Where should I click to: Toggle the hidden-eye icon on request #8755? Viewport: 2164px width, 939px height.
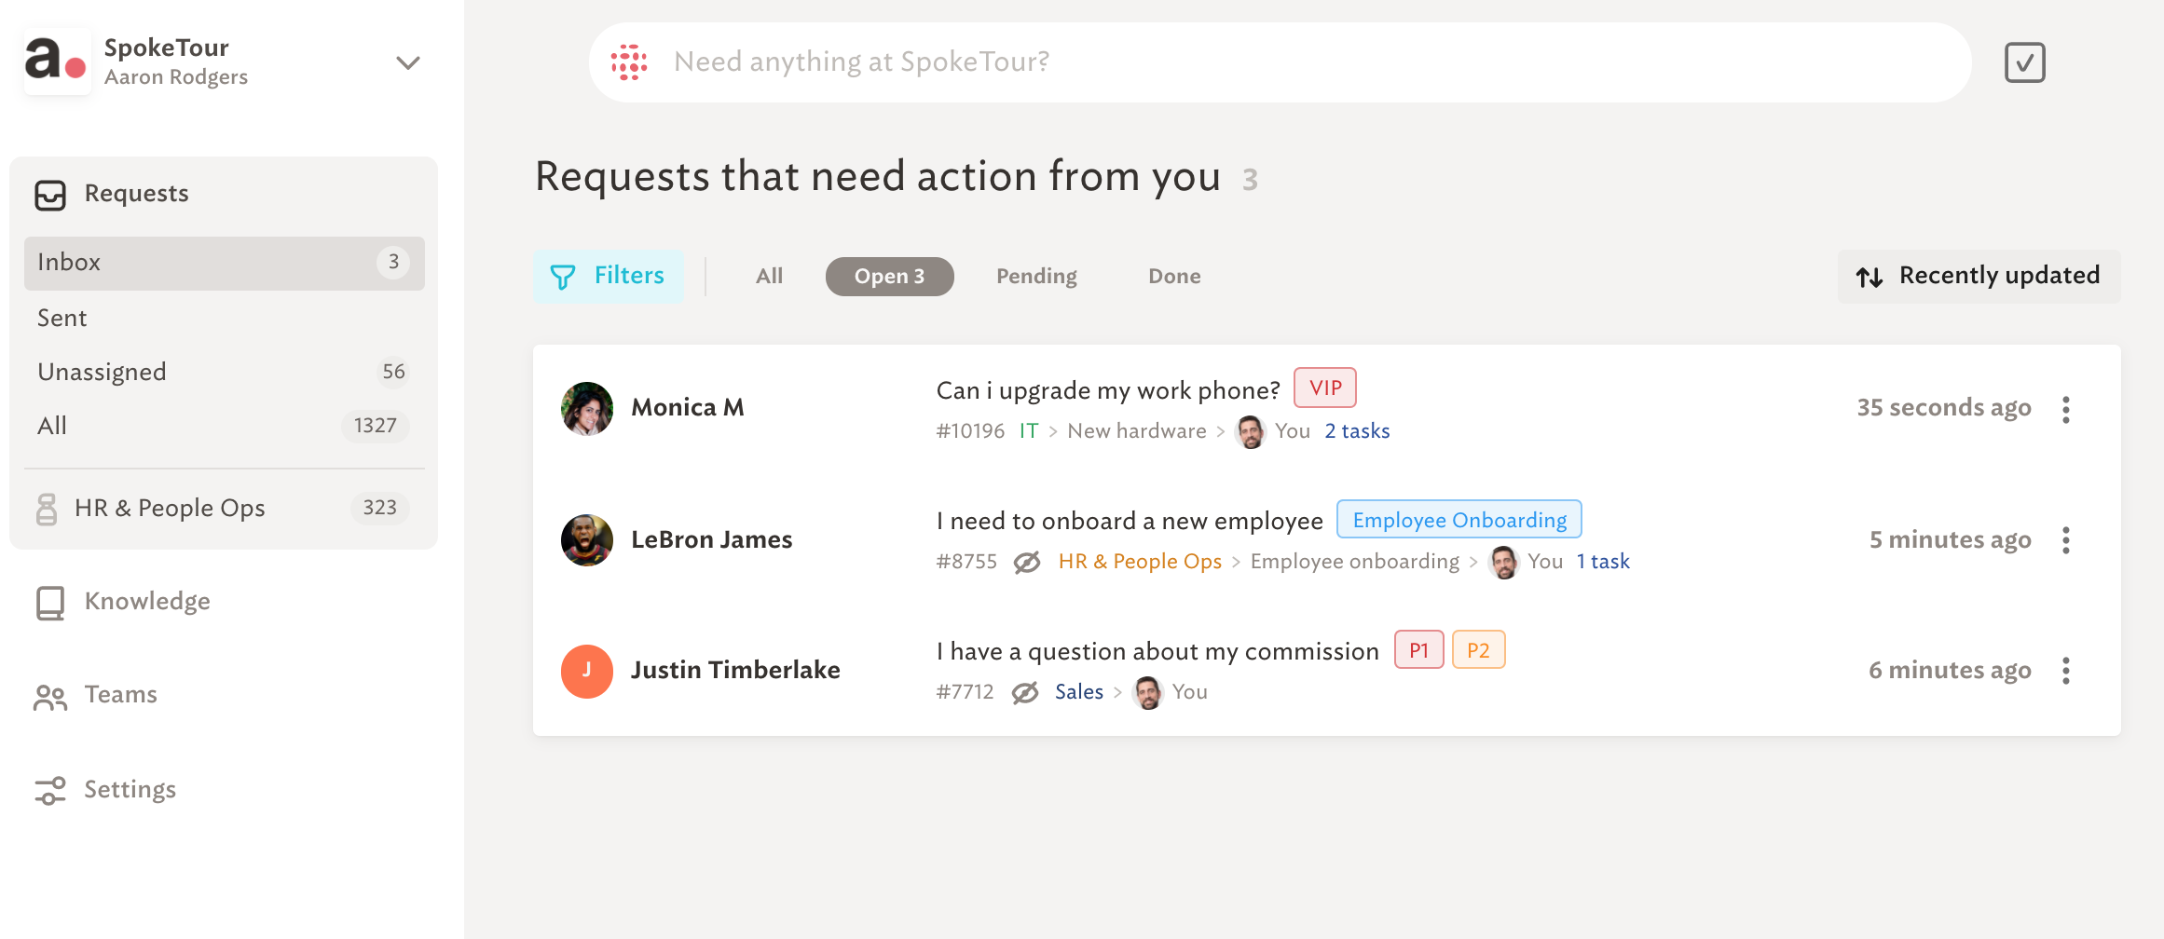[x=1027, y=563]
